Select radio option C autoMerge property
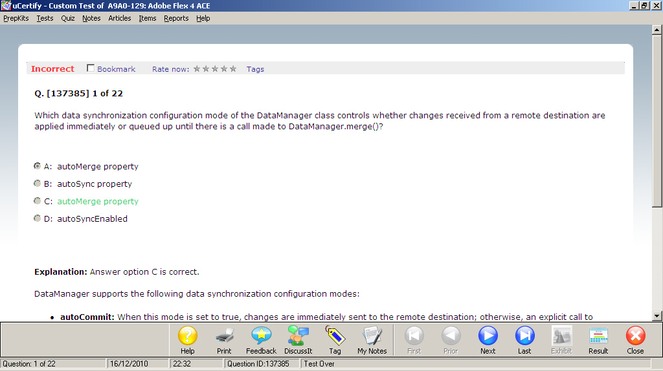663x371 pixels. [x=37, y=201]
